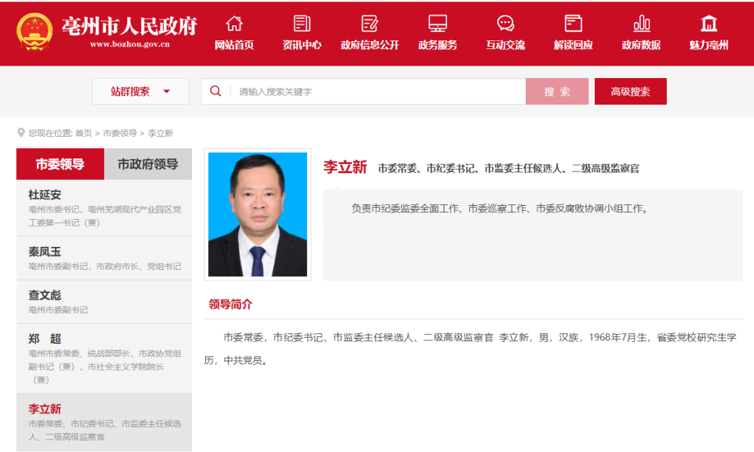The image size is (754, 452).
Task: Switch to 市政府领导 tab
Action: [147, 163]
